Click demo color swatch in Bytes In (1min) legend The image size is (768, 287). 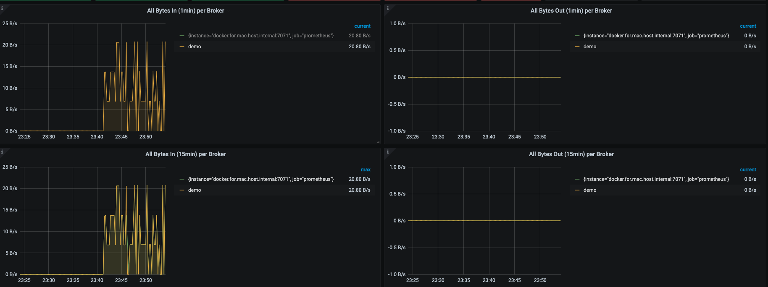point(182,47)
